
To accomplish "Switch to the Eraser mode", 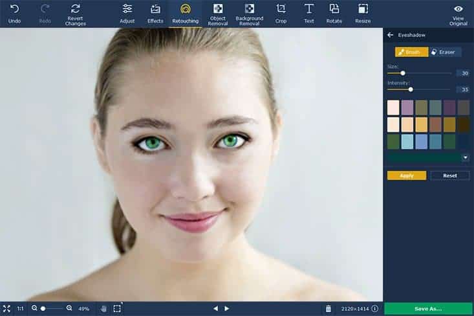I will point(443,52).
